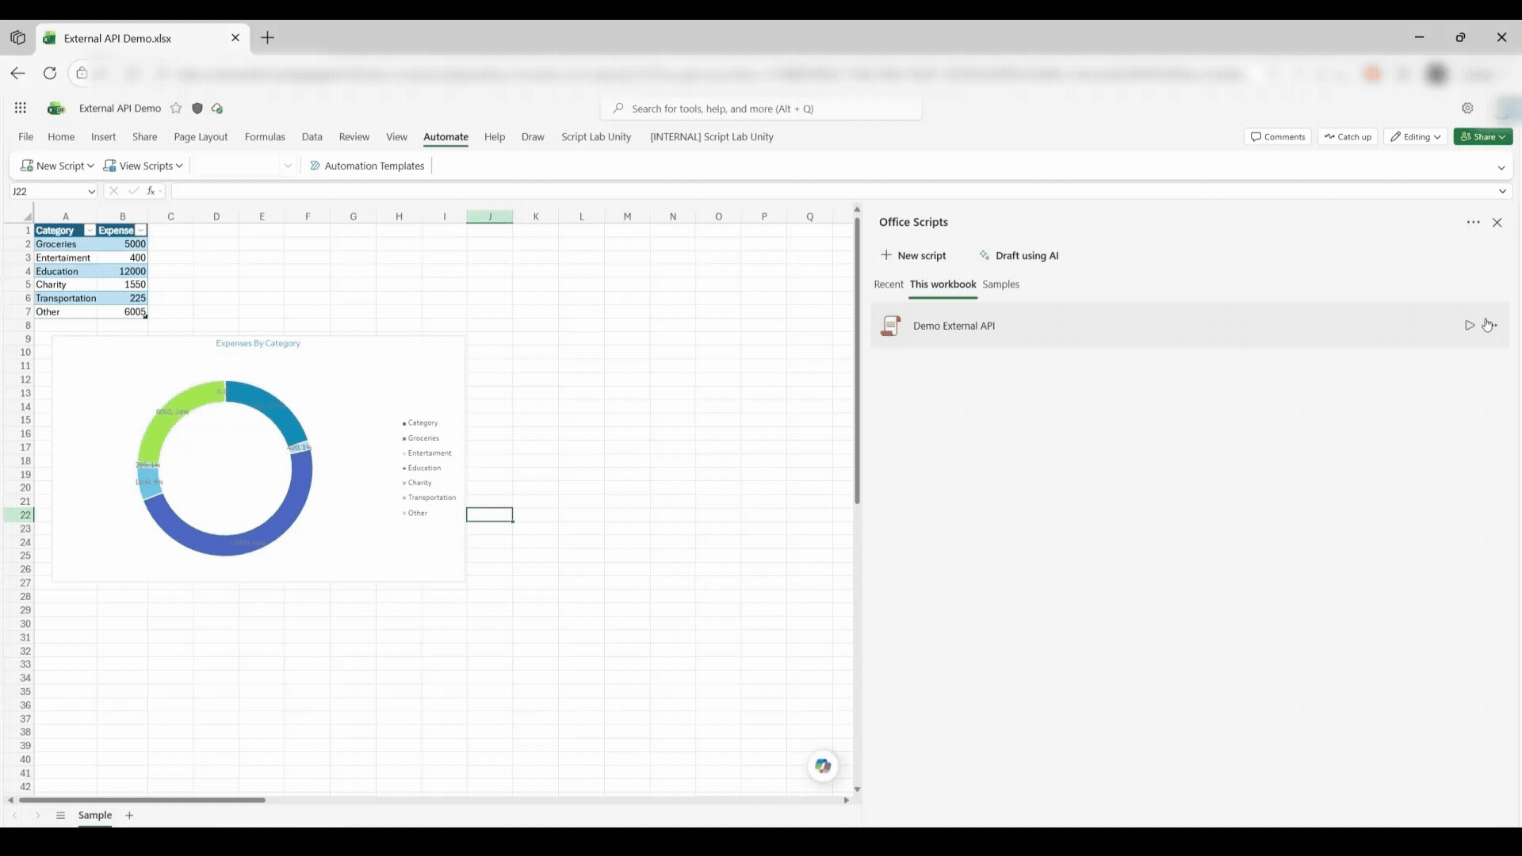
Task: Cancel entry with the formula bar X
Action: (113, 190)
